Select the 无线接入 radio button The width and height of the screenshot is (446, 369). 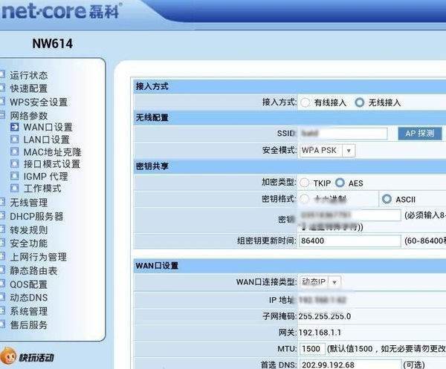click(x=361, y=103)
